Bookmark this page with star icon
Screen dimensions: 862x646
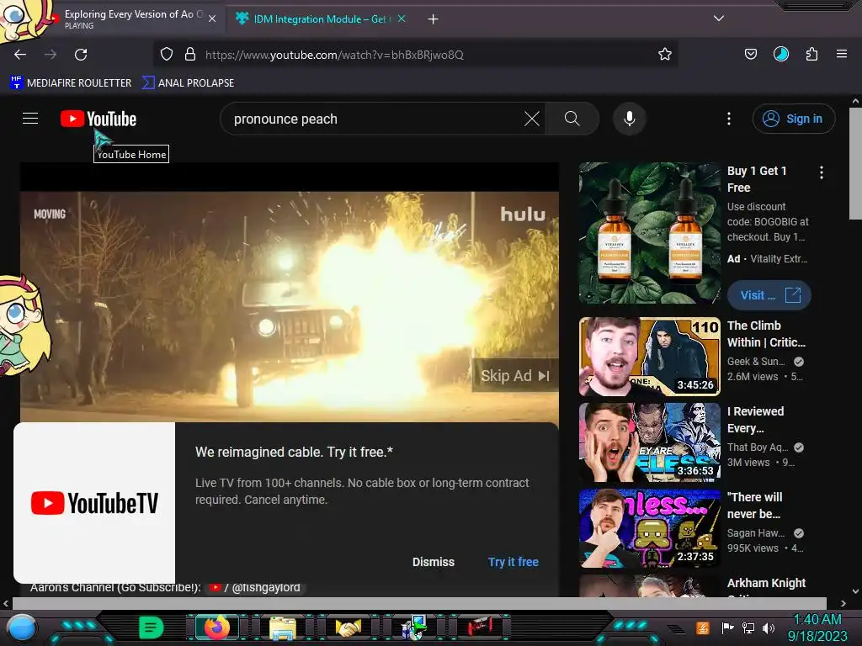point(665,55)
